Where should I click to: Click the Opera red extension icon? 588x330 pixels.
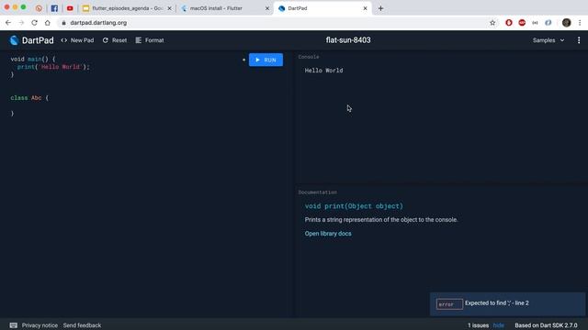click(x=508, y=23)
